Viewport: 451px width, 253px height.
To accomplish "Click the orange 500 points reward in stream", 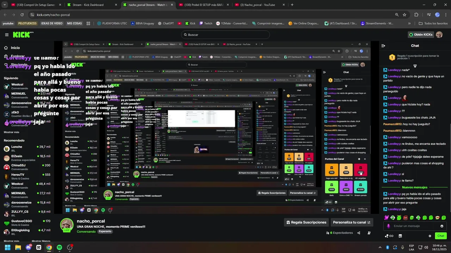I will tap(332, 170).
